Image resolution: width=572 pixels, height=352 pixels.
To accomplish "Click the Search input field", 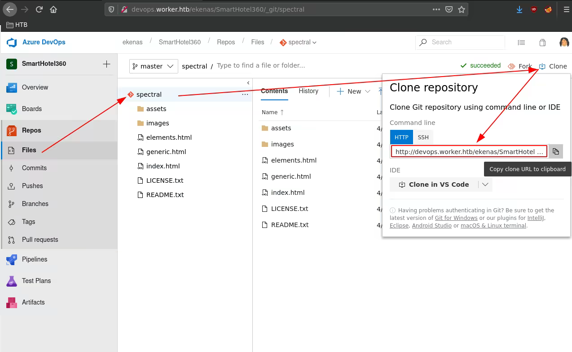I will pos(465,42).
